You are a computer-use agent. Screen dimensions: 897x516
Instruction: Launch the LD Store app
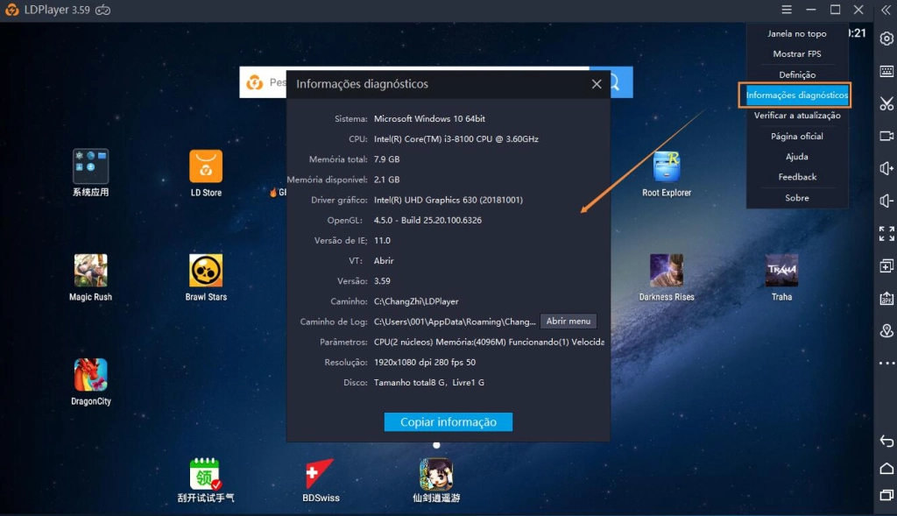click(206, 173)
